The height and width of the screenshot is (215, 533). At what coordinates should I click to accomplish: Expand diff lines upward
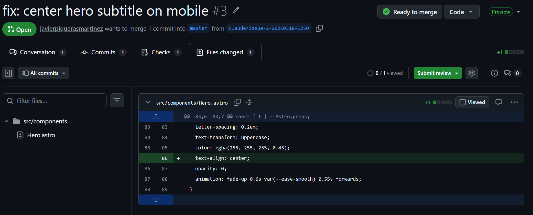(156, 116)
